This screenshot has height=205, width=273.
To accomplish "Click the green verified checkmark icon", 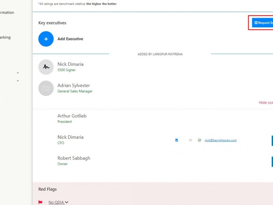I will [x=199, y=140].
